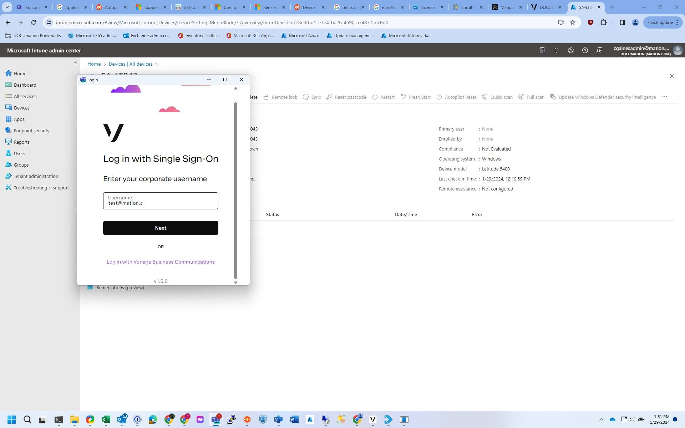Click the Devices | All devices breadcrumb

130,64
